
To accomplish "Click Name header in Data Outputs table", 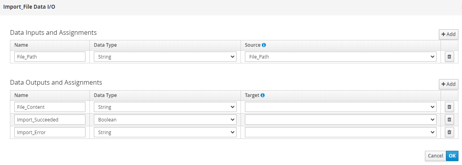I will click(20, 95).
